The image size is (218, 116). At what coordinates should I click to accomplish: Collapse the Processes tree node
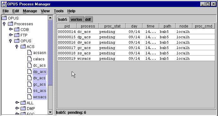coord(4,24)
